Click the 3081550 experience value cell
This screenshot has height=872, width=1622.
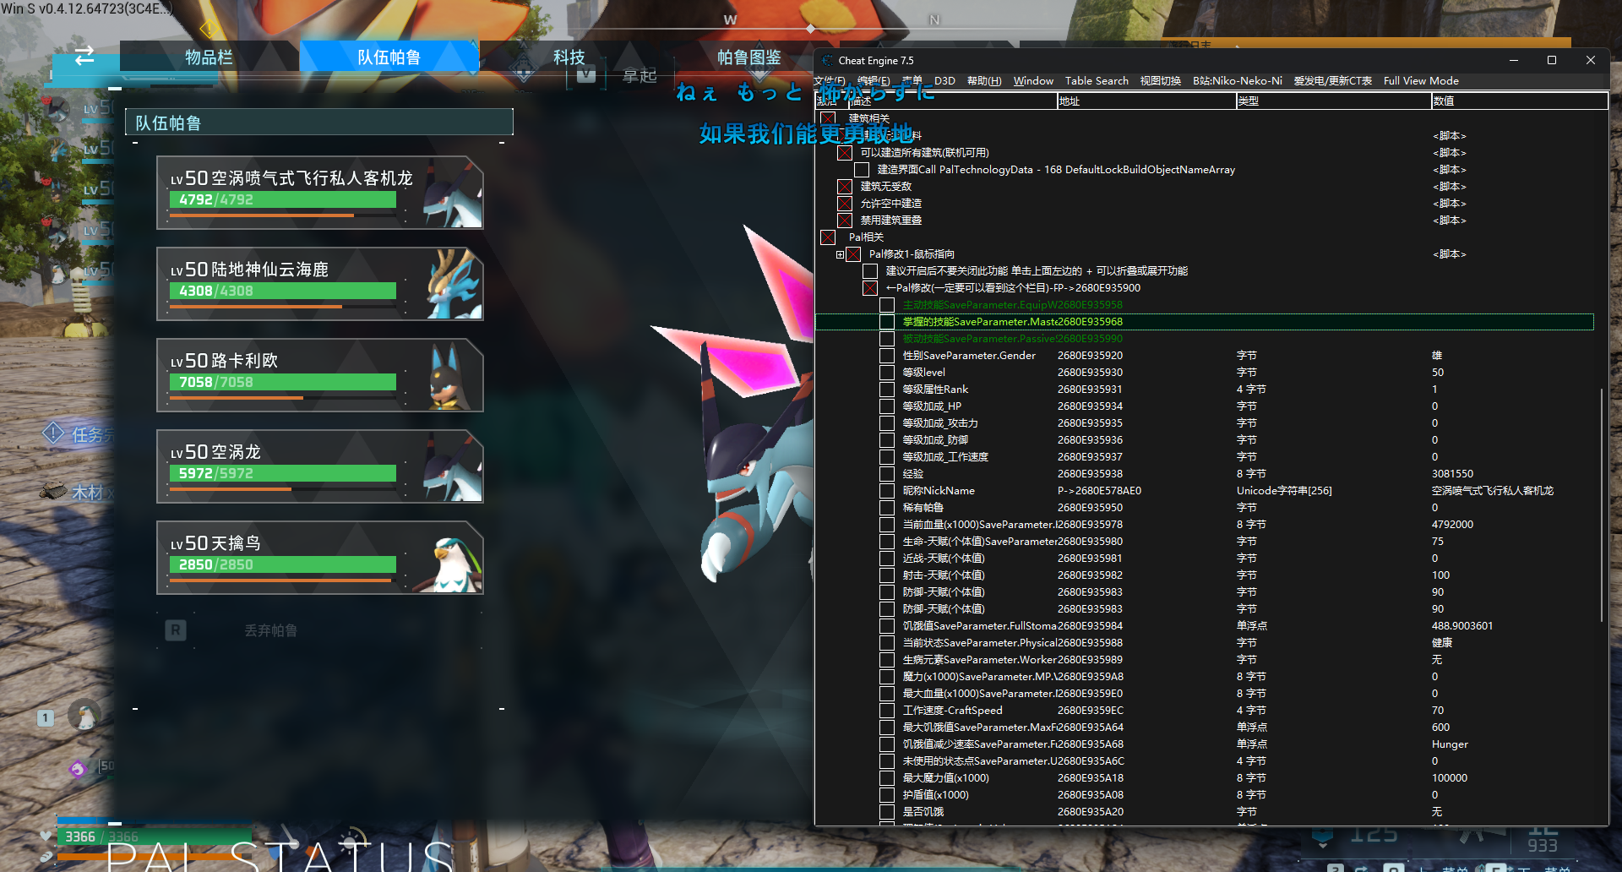click(1452, 474)
